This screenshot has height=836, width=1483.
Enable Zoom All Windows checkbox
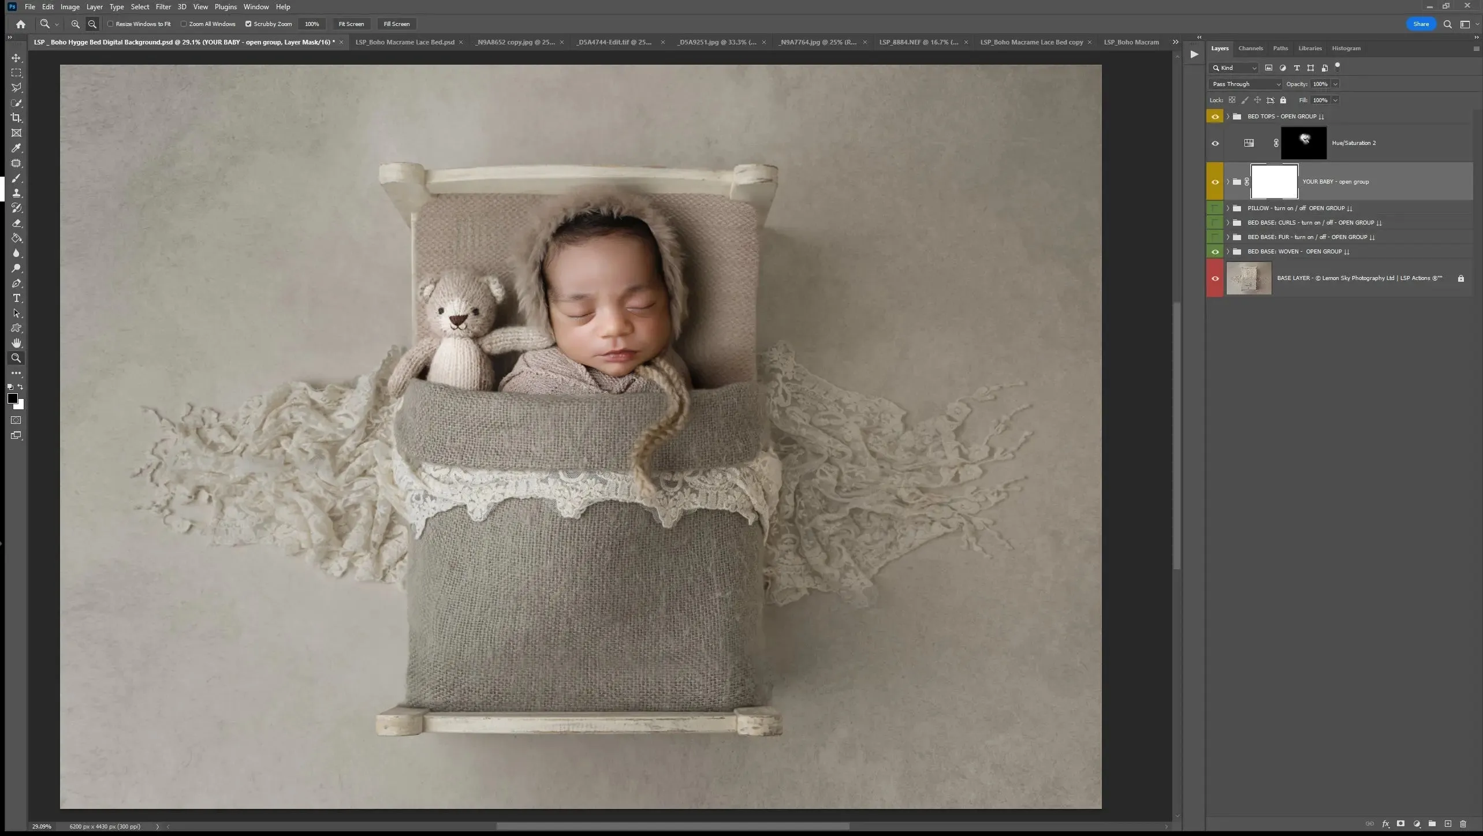click(x=184, y=24)
